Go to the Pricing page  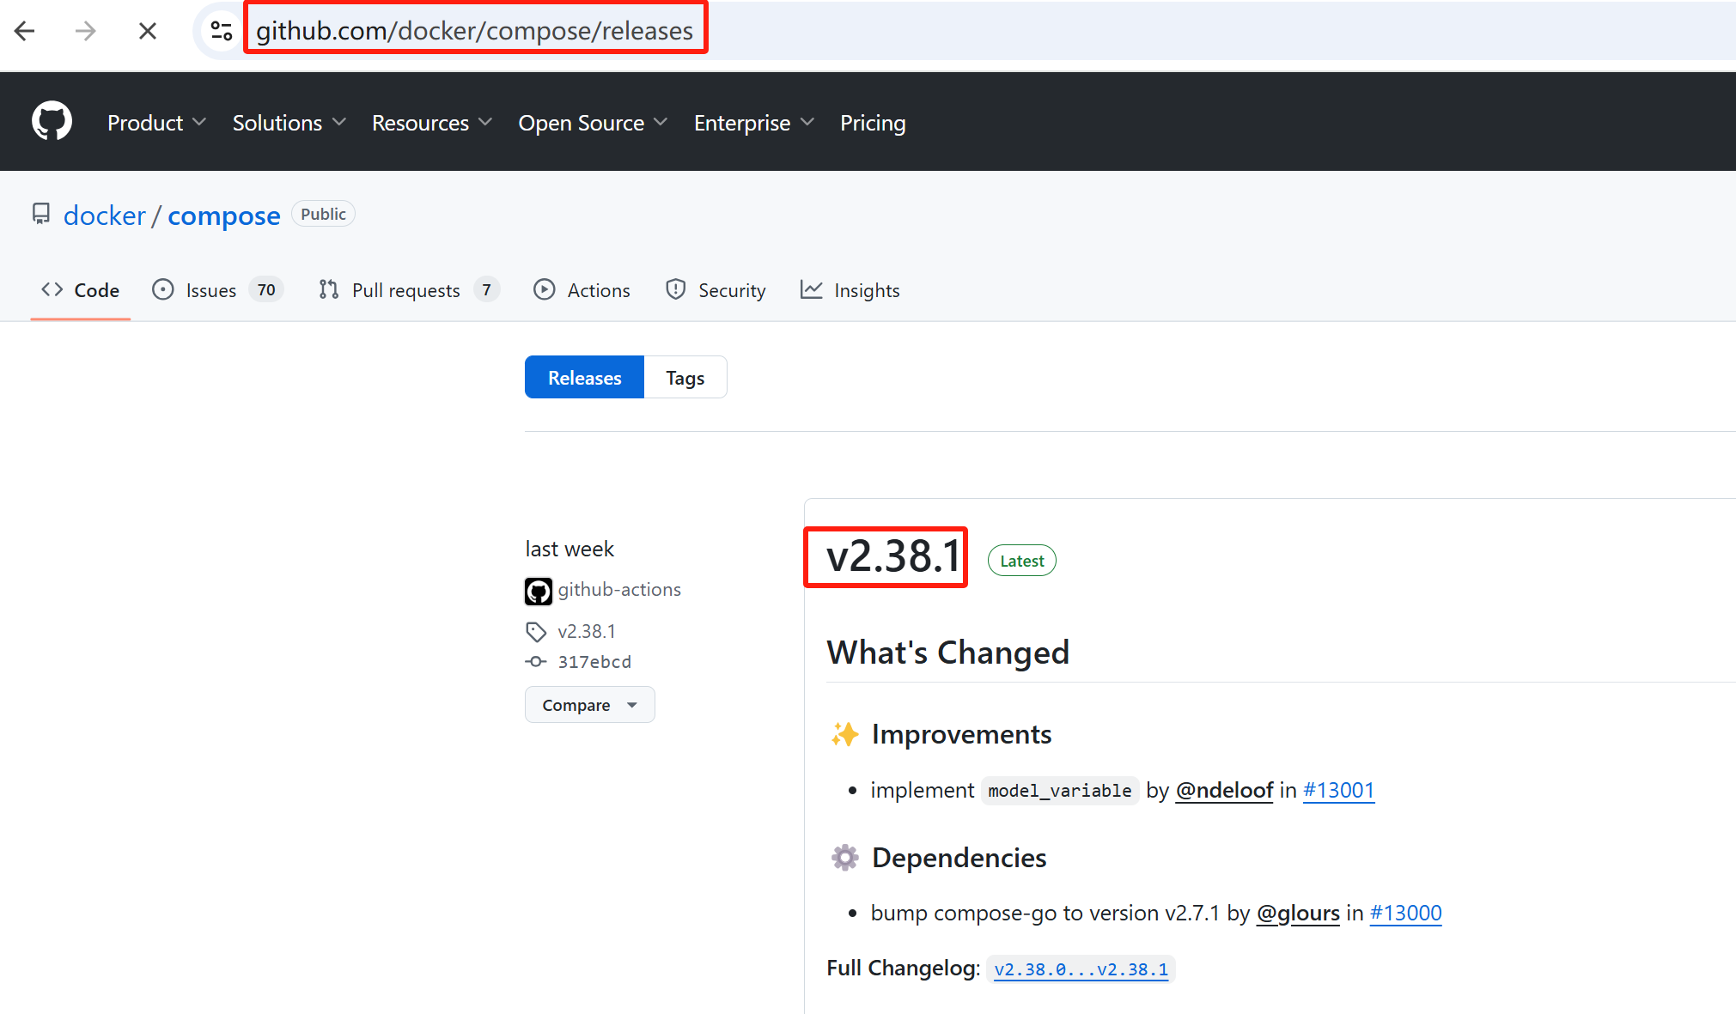click(873, 123)
